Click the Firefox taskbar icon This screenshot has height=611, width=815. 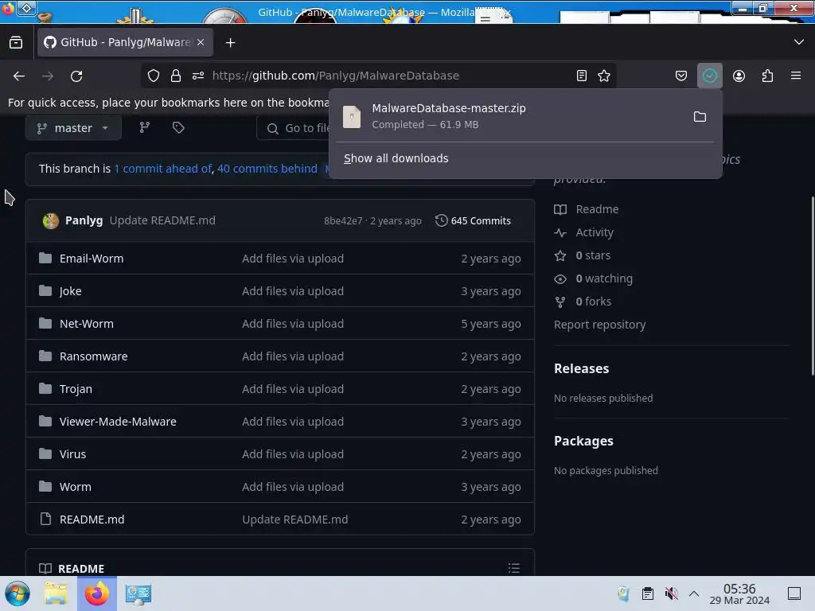(x=97, y=593)
